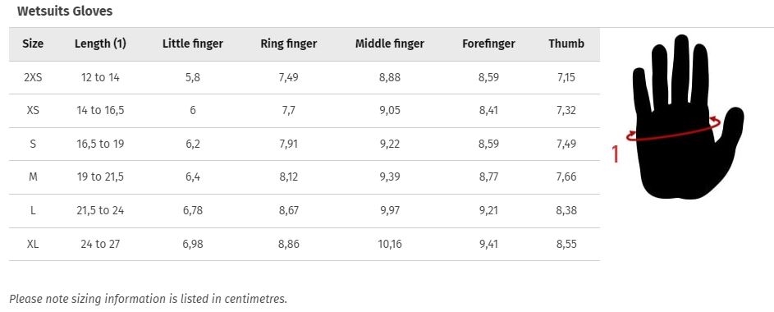The width and height of the screenshot is (774, 312).
Task: Click the Forefinger column header
Action: click(x=488, y=44)
